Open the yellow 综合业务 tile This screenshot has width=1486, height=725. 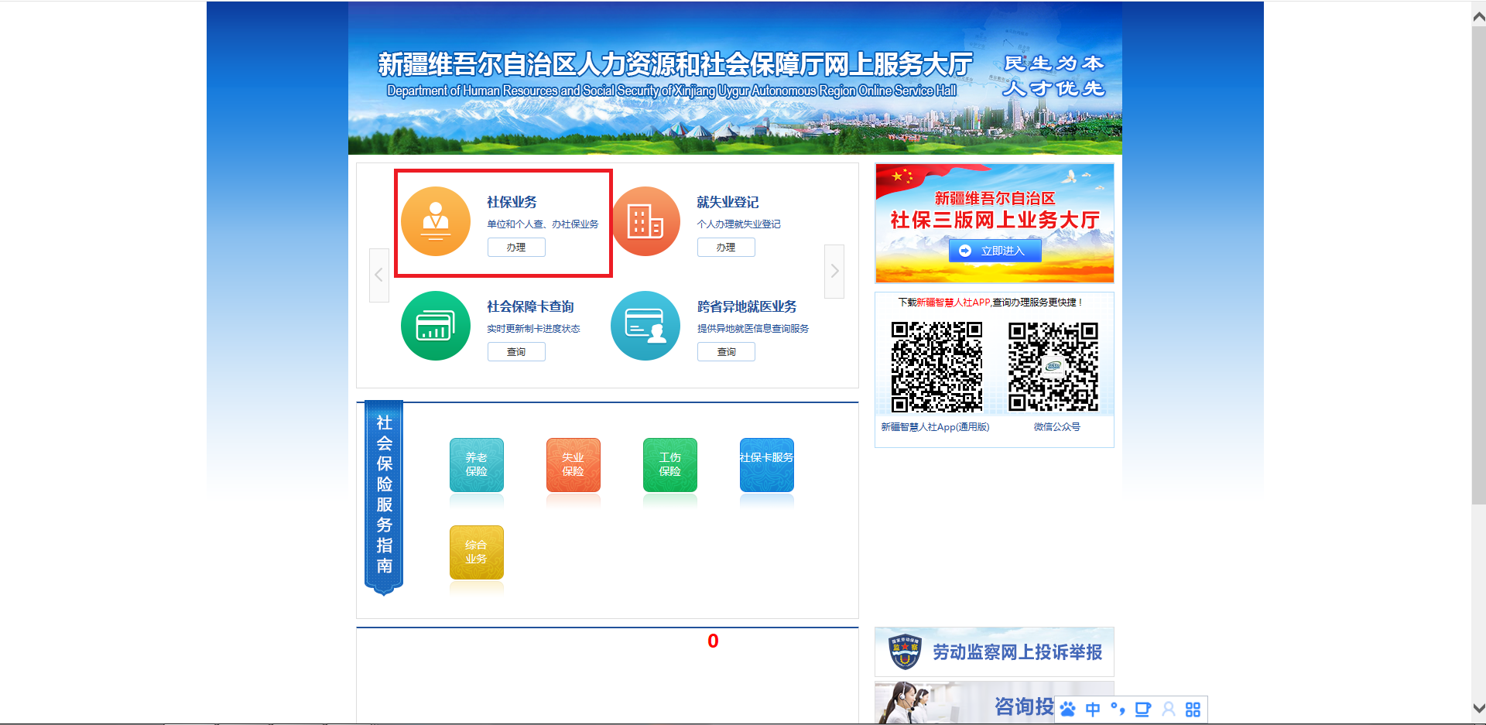tap(477, 552)
